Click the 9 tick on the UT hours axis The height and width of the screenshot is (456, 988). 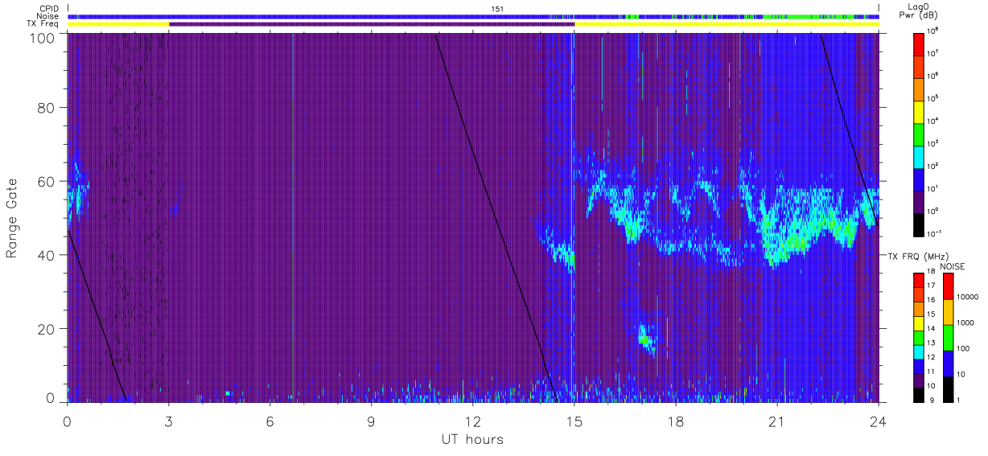tap(372, 421)
